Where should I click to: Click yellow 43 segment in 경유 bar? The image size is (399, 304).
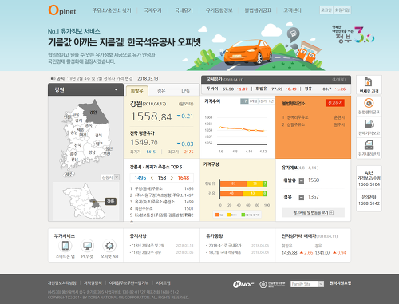point(253,193)
